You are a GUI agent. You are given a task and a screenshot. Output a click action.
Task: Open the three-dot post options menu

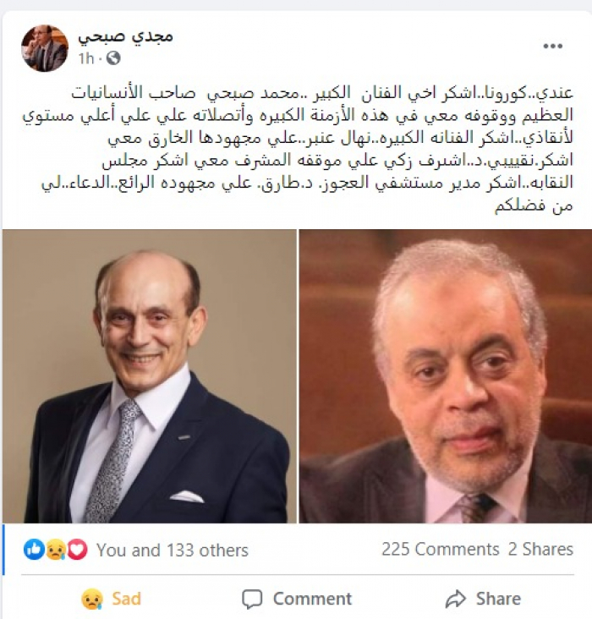point(552,47)
